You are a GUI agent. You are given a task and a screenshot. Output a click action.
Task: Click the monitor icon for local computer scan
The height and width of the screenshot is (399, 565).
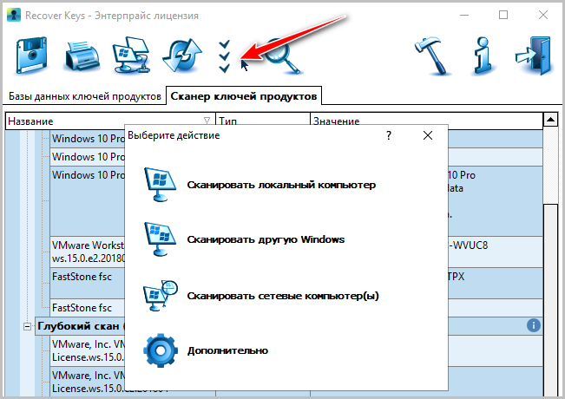[160, 185]
